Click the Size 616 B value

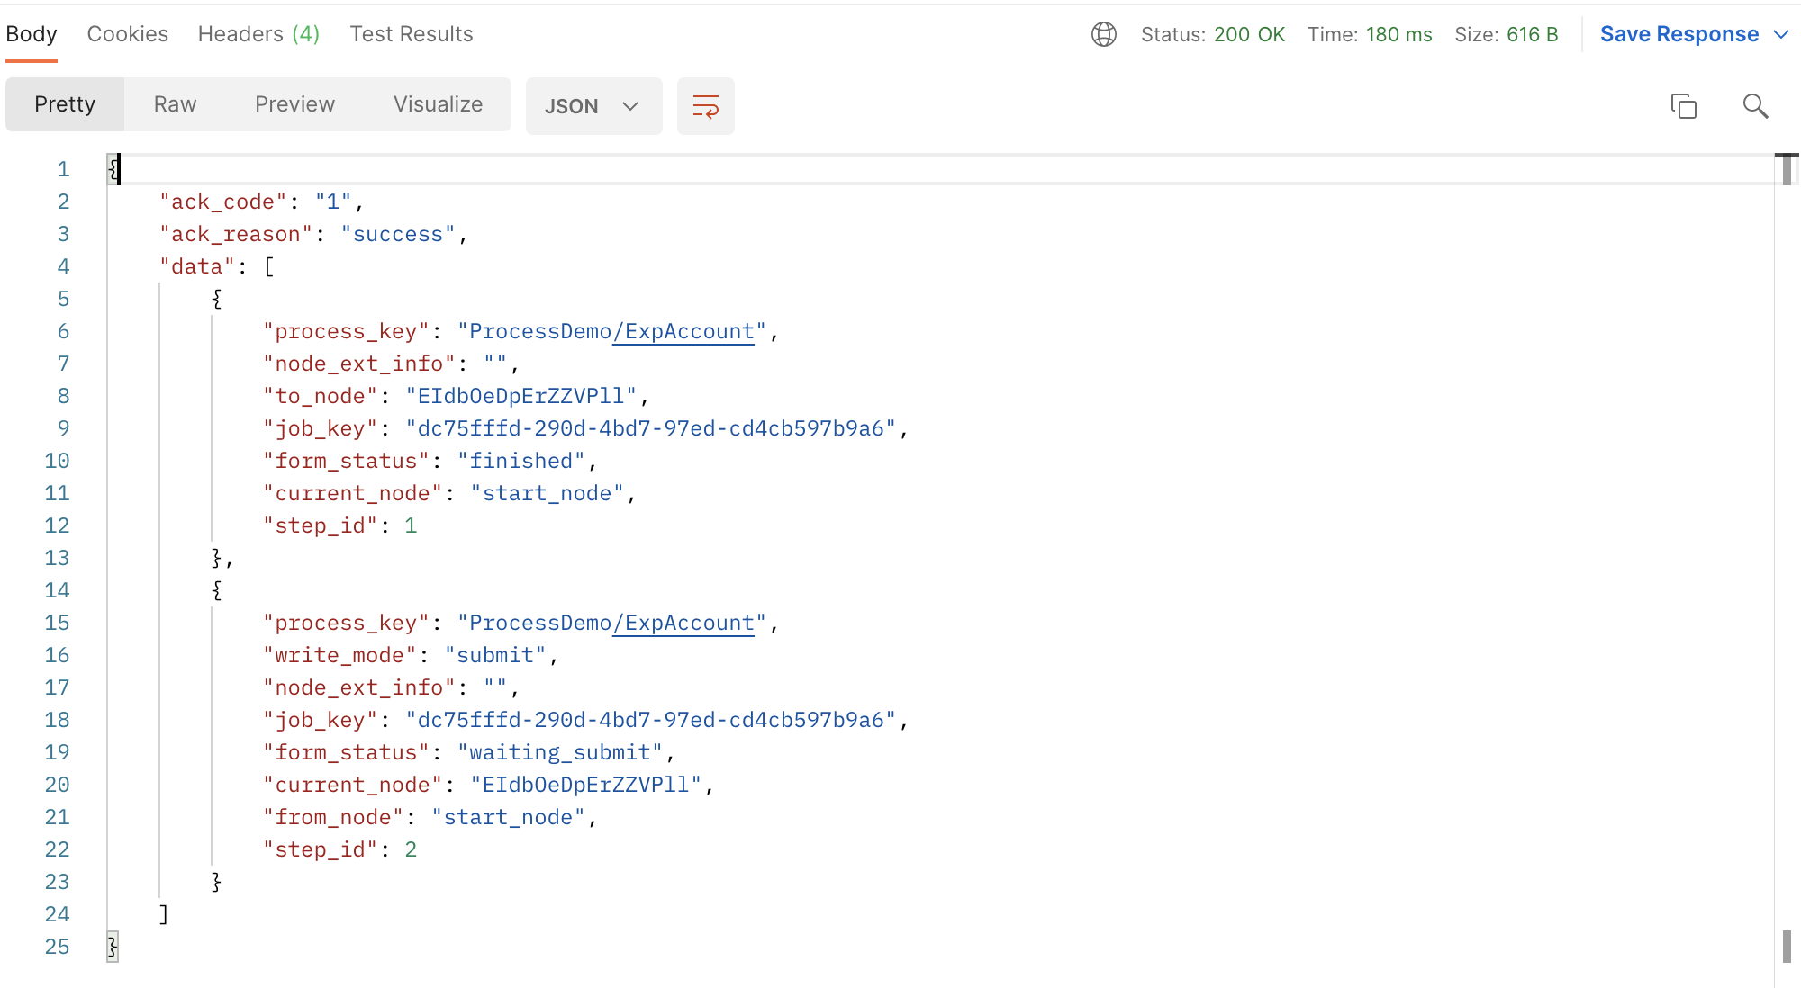point(1532,34)
